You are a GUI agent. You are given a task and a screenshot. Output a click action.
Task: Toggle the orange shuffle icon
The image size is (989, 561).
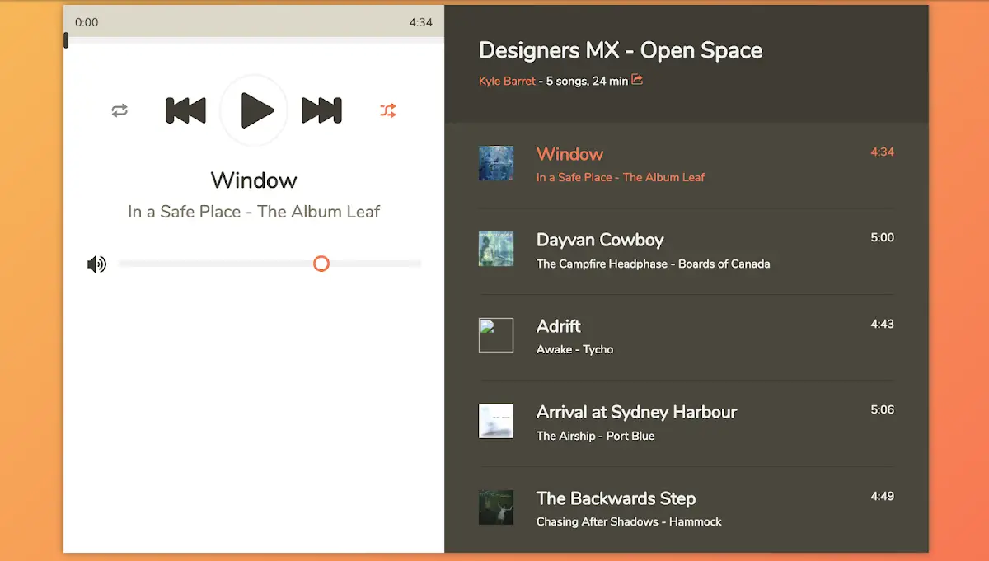388,110
